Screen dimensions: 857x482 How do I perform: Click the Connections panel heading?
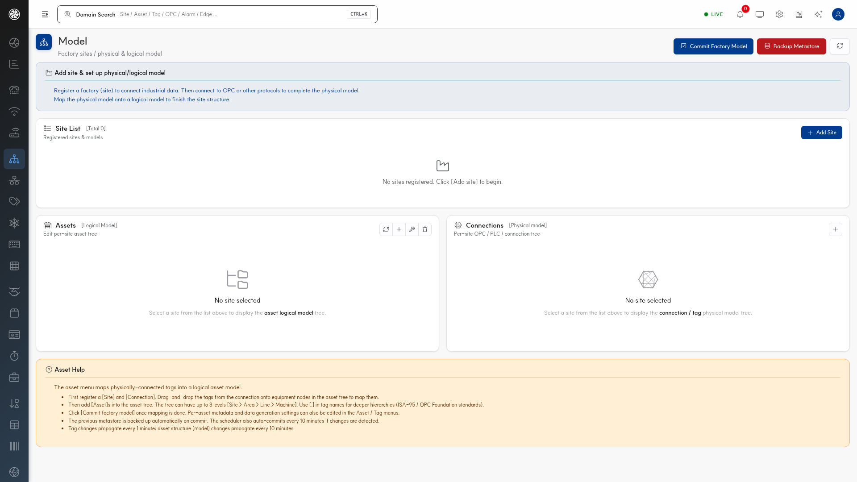point(485,225)
